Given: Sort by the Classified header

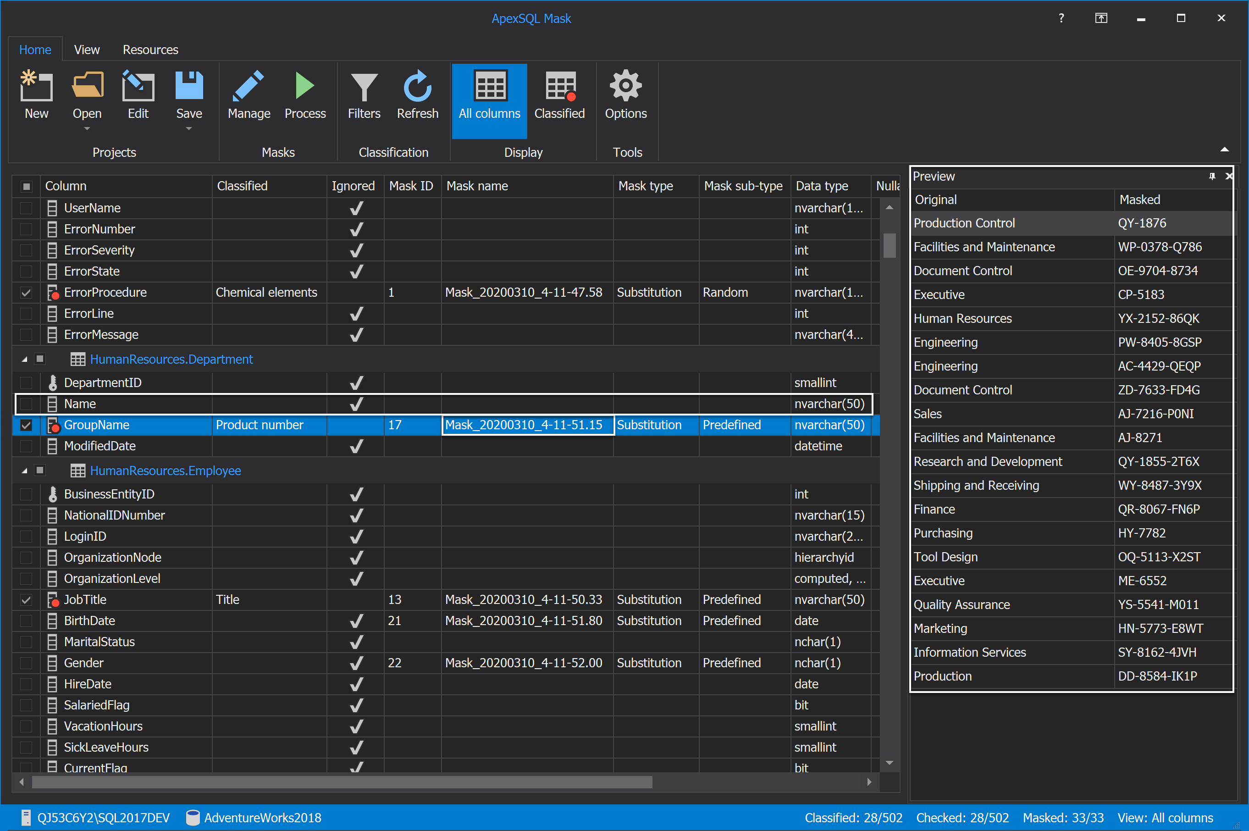Looking at the screenshot, I should pos(269,186).
